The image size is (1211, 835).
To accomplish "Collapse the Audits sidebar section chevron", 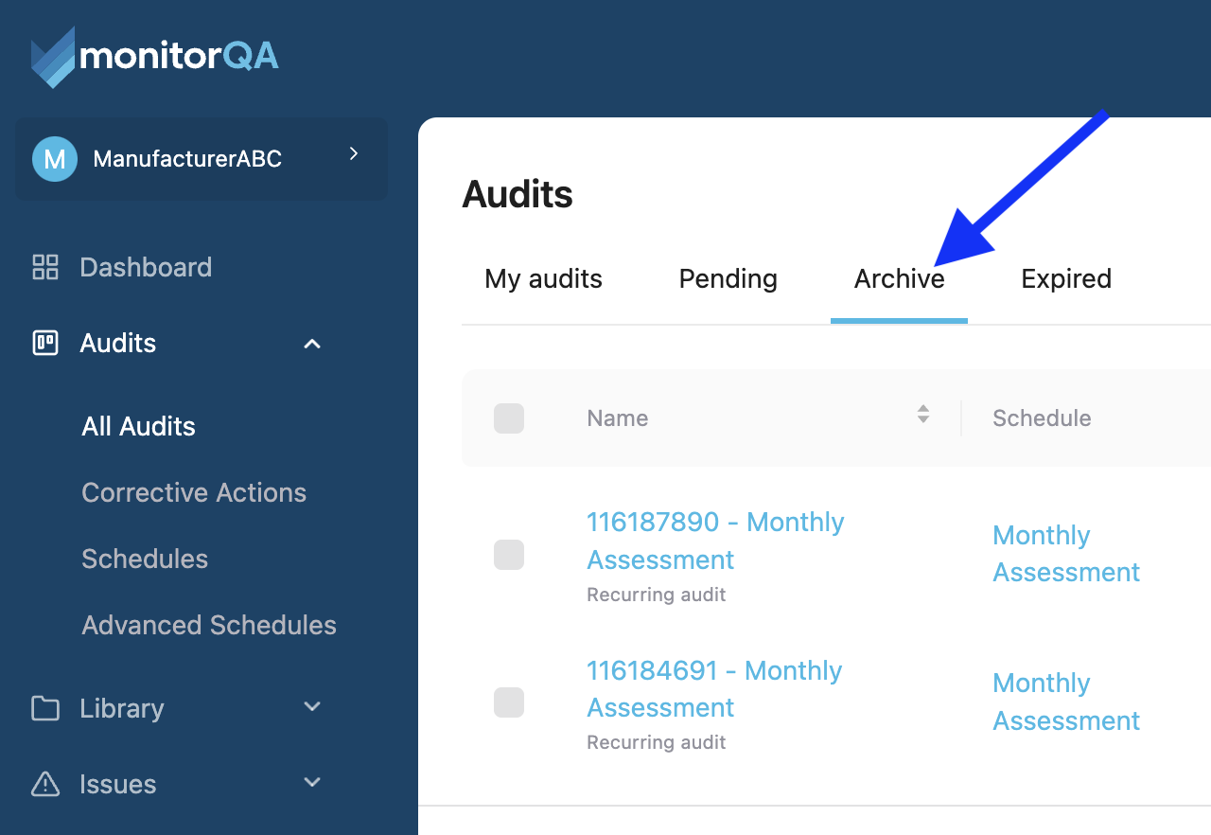I will point(312,344).
